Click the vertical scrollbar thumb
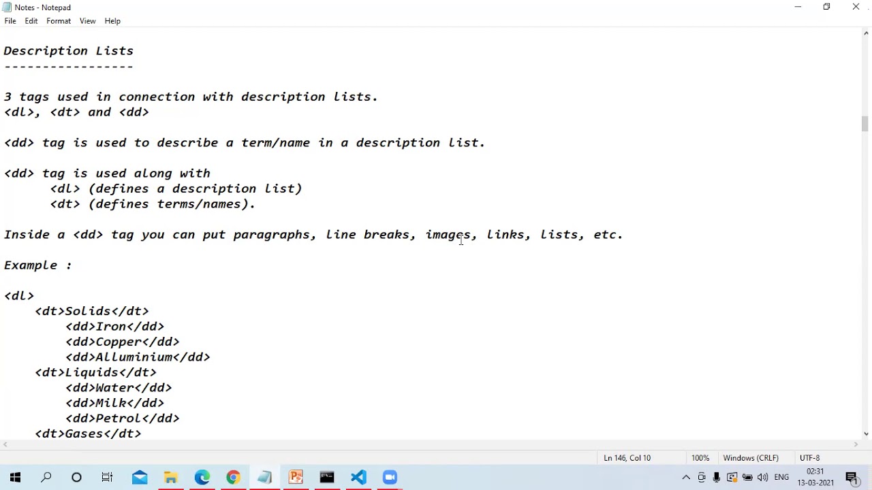The image size is (872, 490). (866, 124)
